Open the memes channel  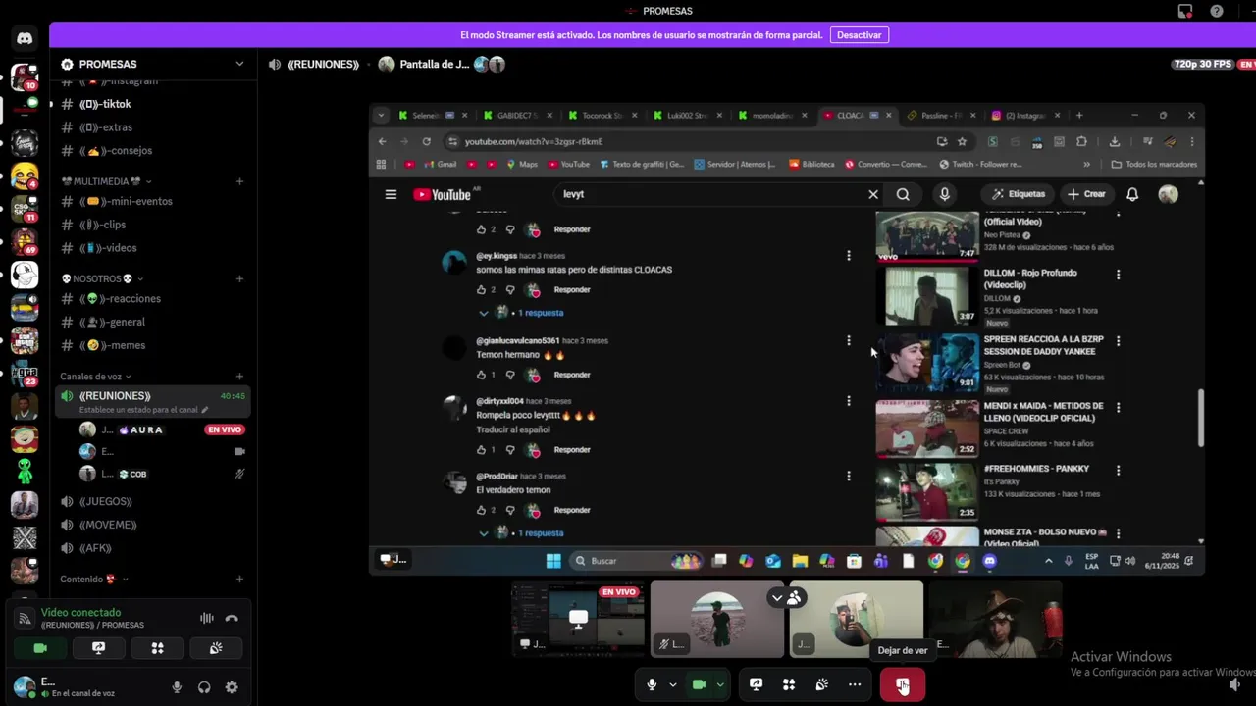coord(152,345)
